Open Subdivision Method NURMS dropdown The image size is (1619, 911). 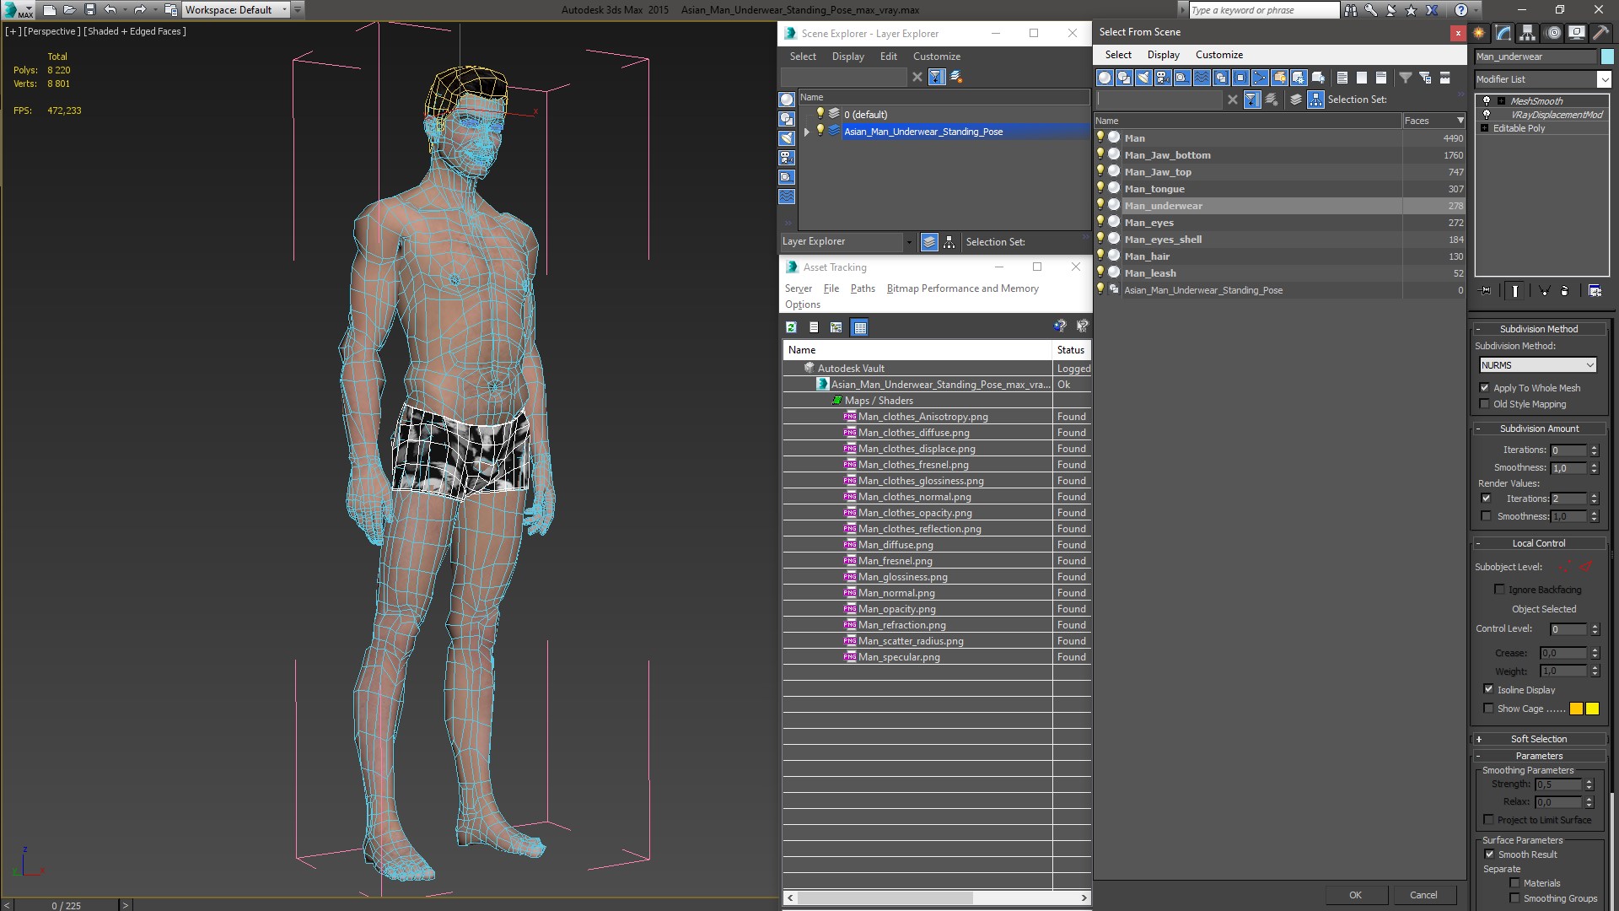pyautogui.click(x=1538, y=365)
